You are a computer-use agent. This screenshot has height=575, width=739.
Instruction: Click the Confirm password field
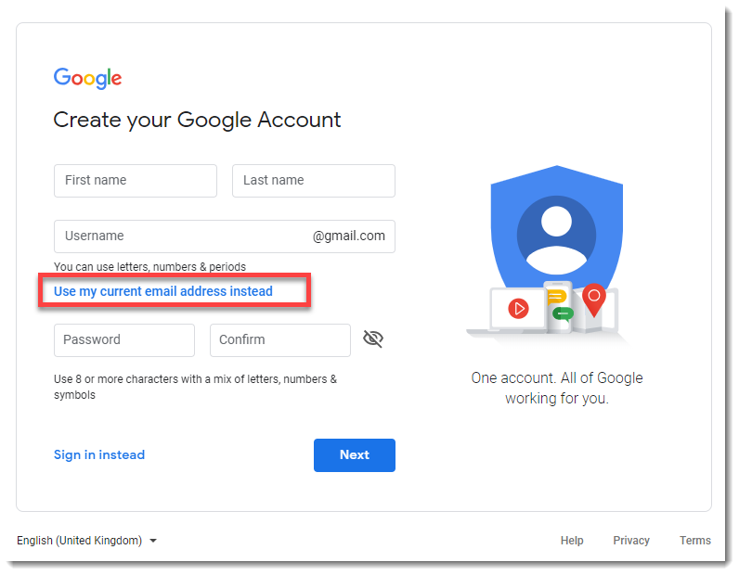[280, 340]
